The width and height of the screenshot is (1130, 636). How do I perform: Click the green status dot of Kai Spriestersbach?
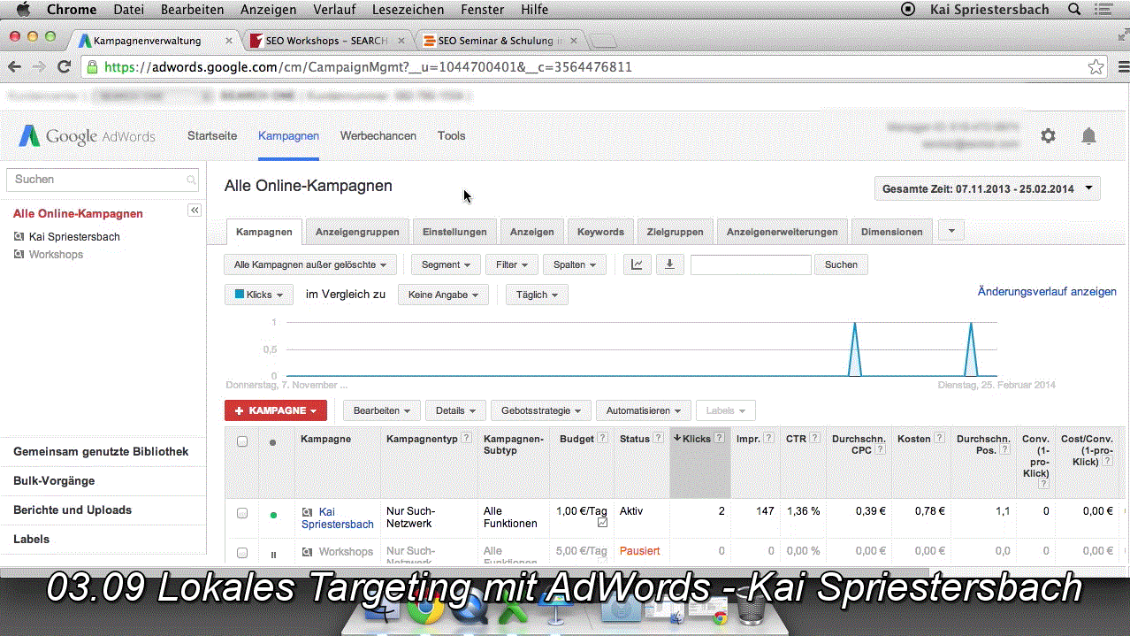tap(273, 514)
